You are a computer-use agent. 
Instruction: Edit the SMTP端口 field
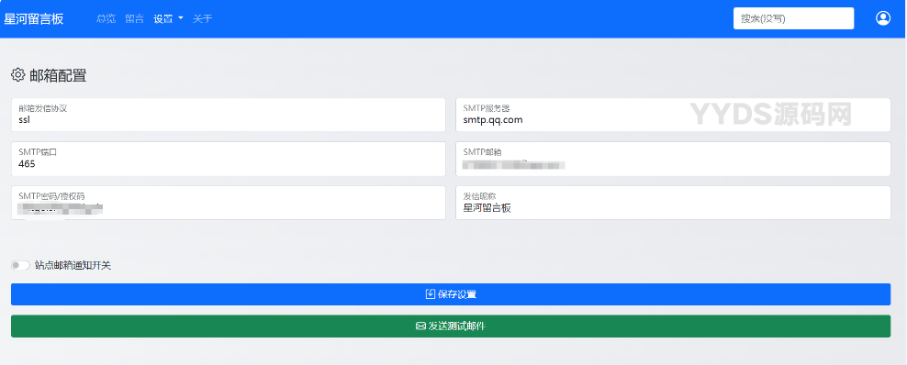tap(229, 159)
